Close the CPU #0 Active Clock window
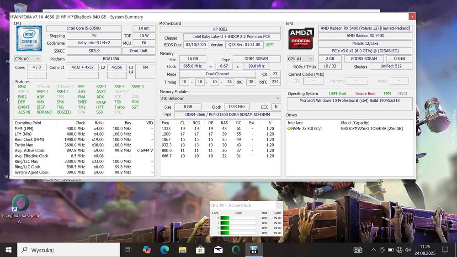 tap(279, 205)
